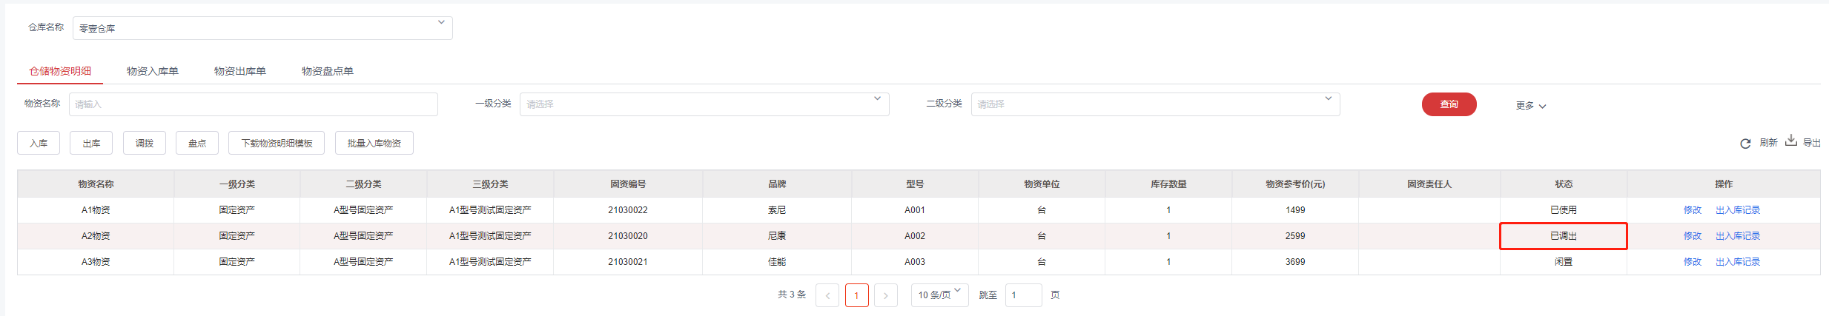The width and height of the screenshot is (1829, 316).
Task: Click the refresh icon
Action: 1745,144
